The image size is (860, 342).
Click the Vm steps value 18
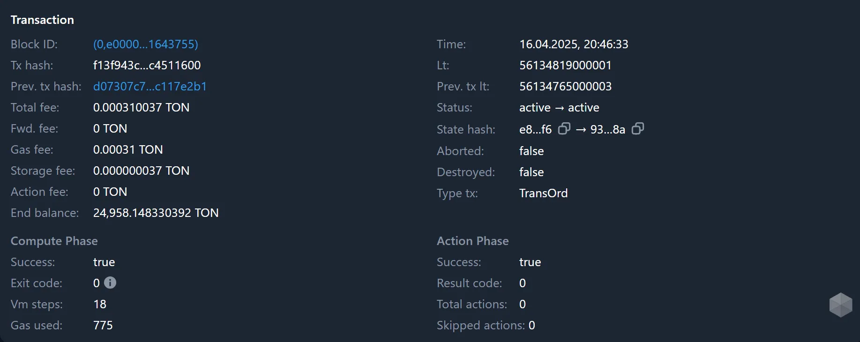pyautogui.click(x=100, y=304)
